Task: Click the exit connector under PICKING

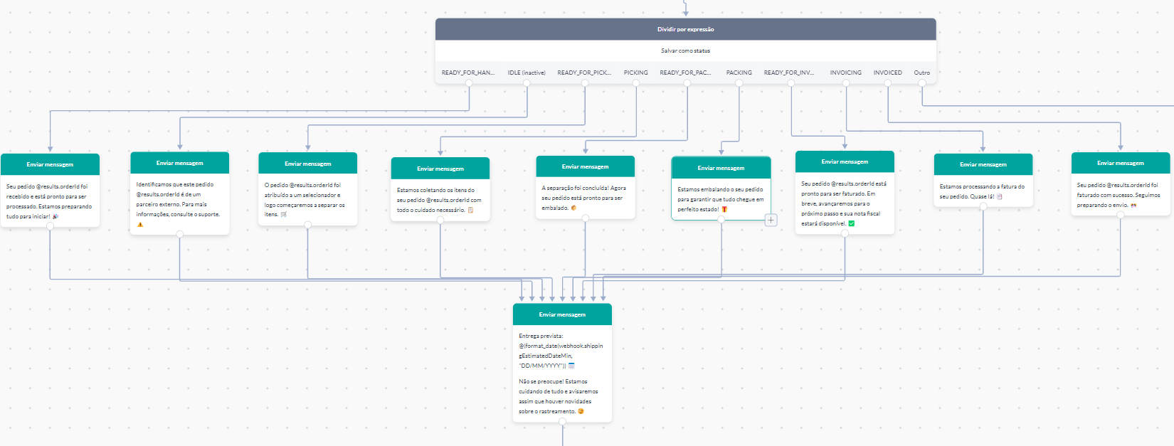Action: [x=636, y=83]
